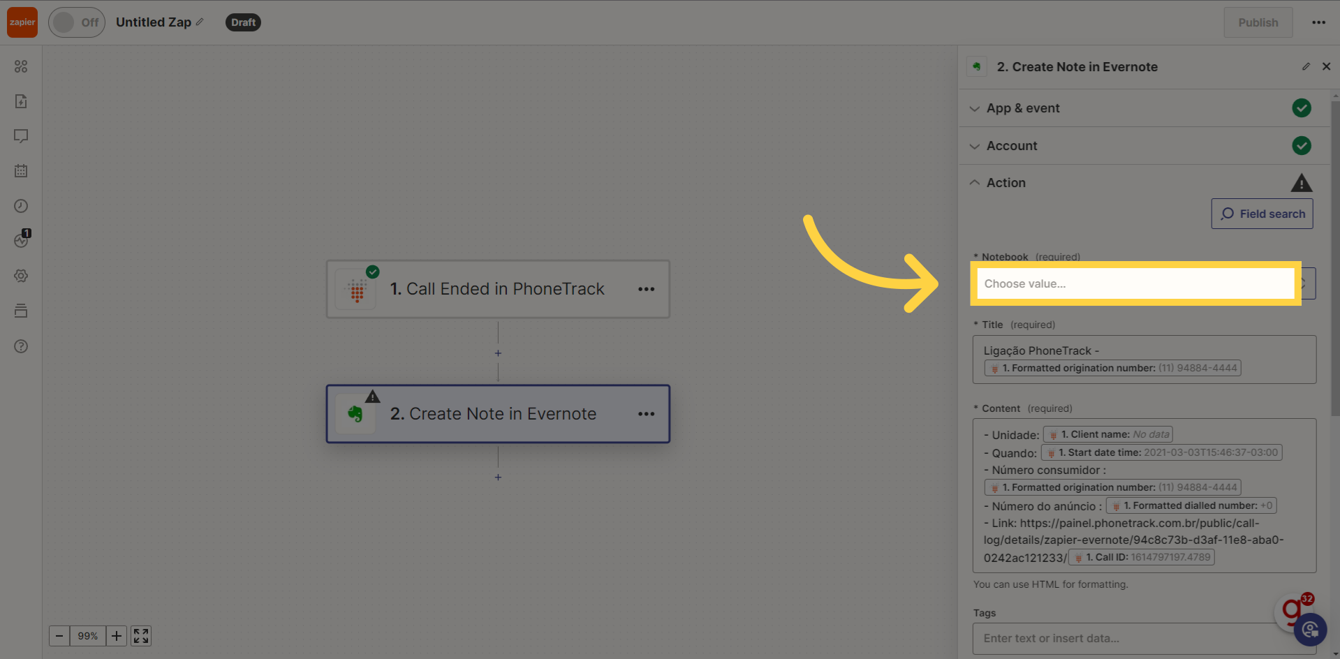
Task: Click Formatted origination number pill in Title
Action: [x=1112, y=368]
